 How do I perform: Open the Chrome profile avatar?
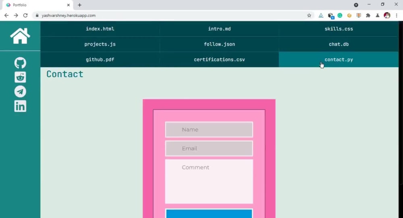(387, 15)
